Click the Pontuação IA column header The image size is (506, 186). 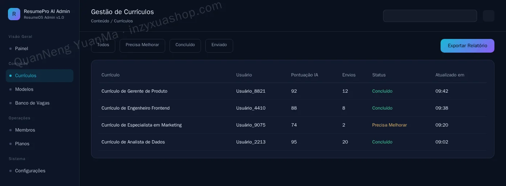(305, 75)
